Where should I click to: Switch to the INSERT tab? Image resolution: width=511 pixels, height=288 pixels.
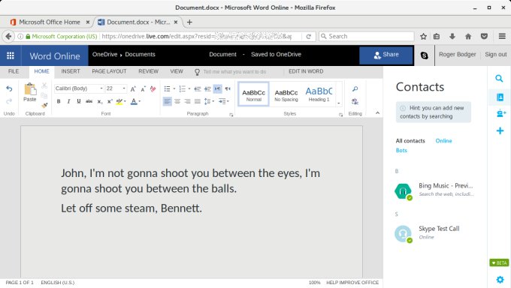tap(71, 71)
